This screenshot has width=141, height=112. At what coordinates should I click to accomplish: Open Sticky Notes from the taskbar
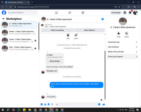[24, 110]
